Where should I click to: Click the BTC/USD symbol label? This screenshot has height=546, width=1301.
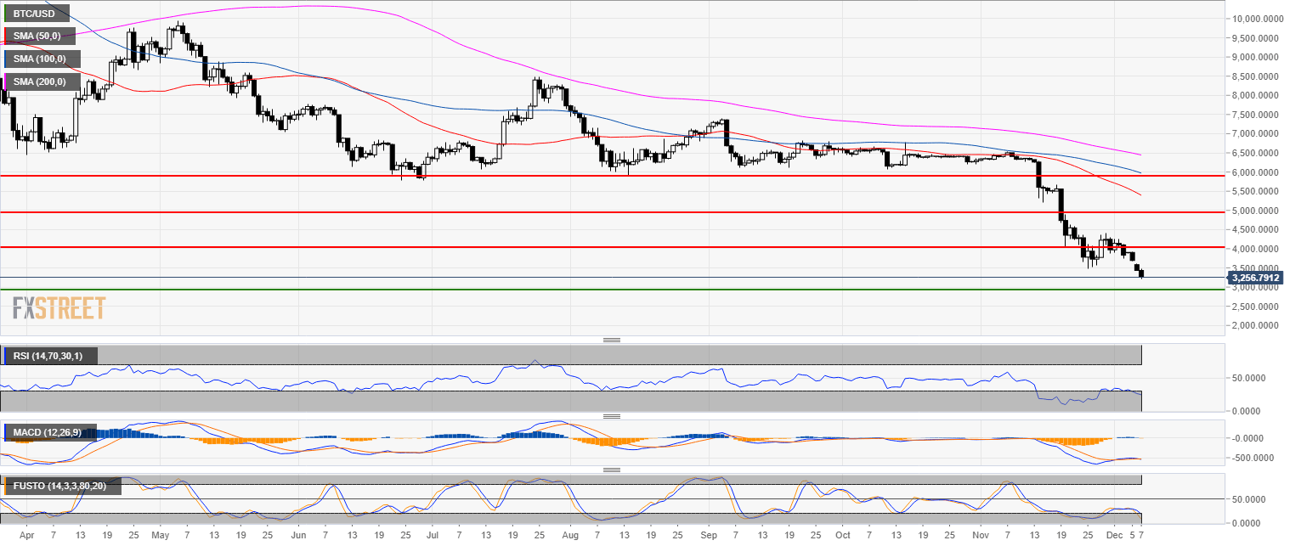click(x=36, y=14)
